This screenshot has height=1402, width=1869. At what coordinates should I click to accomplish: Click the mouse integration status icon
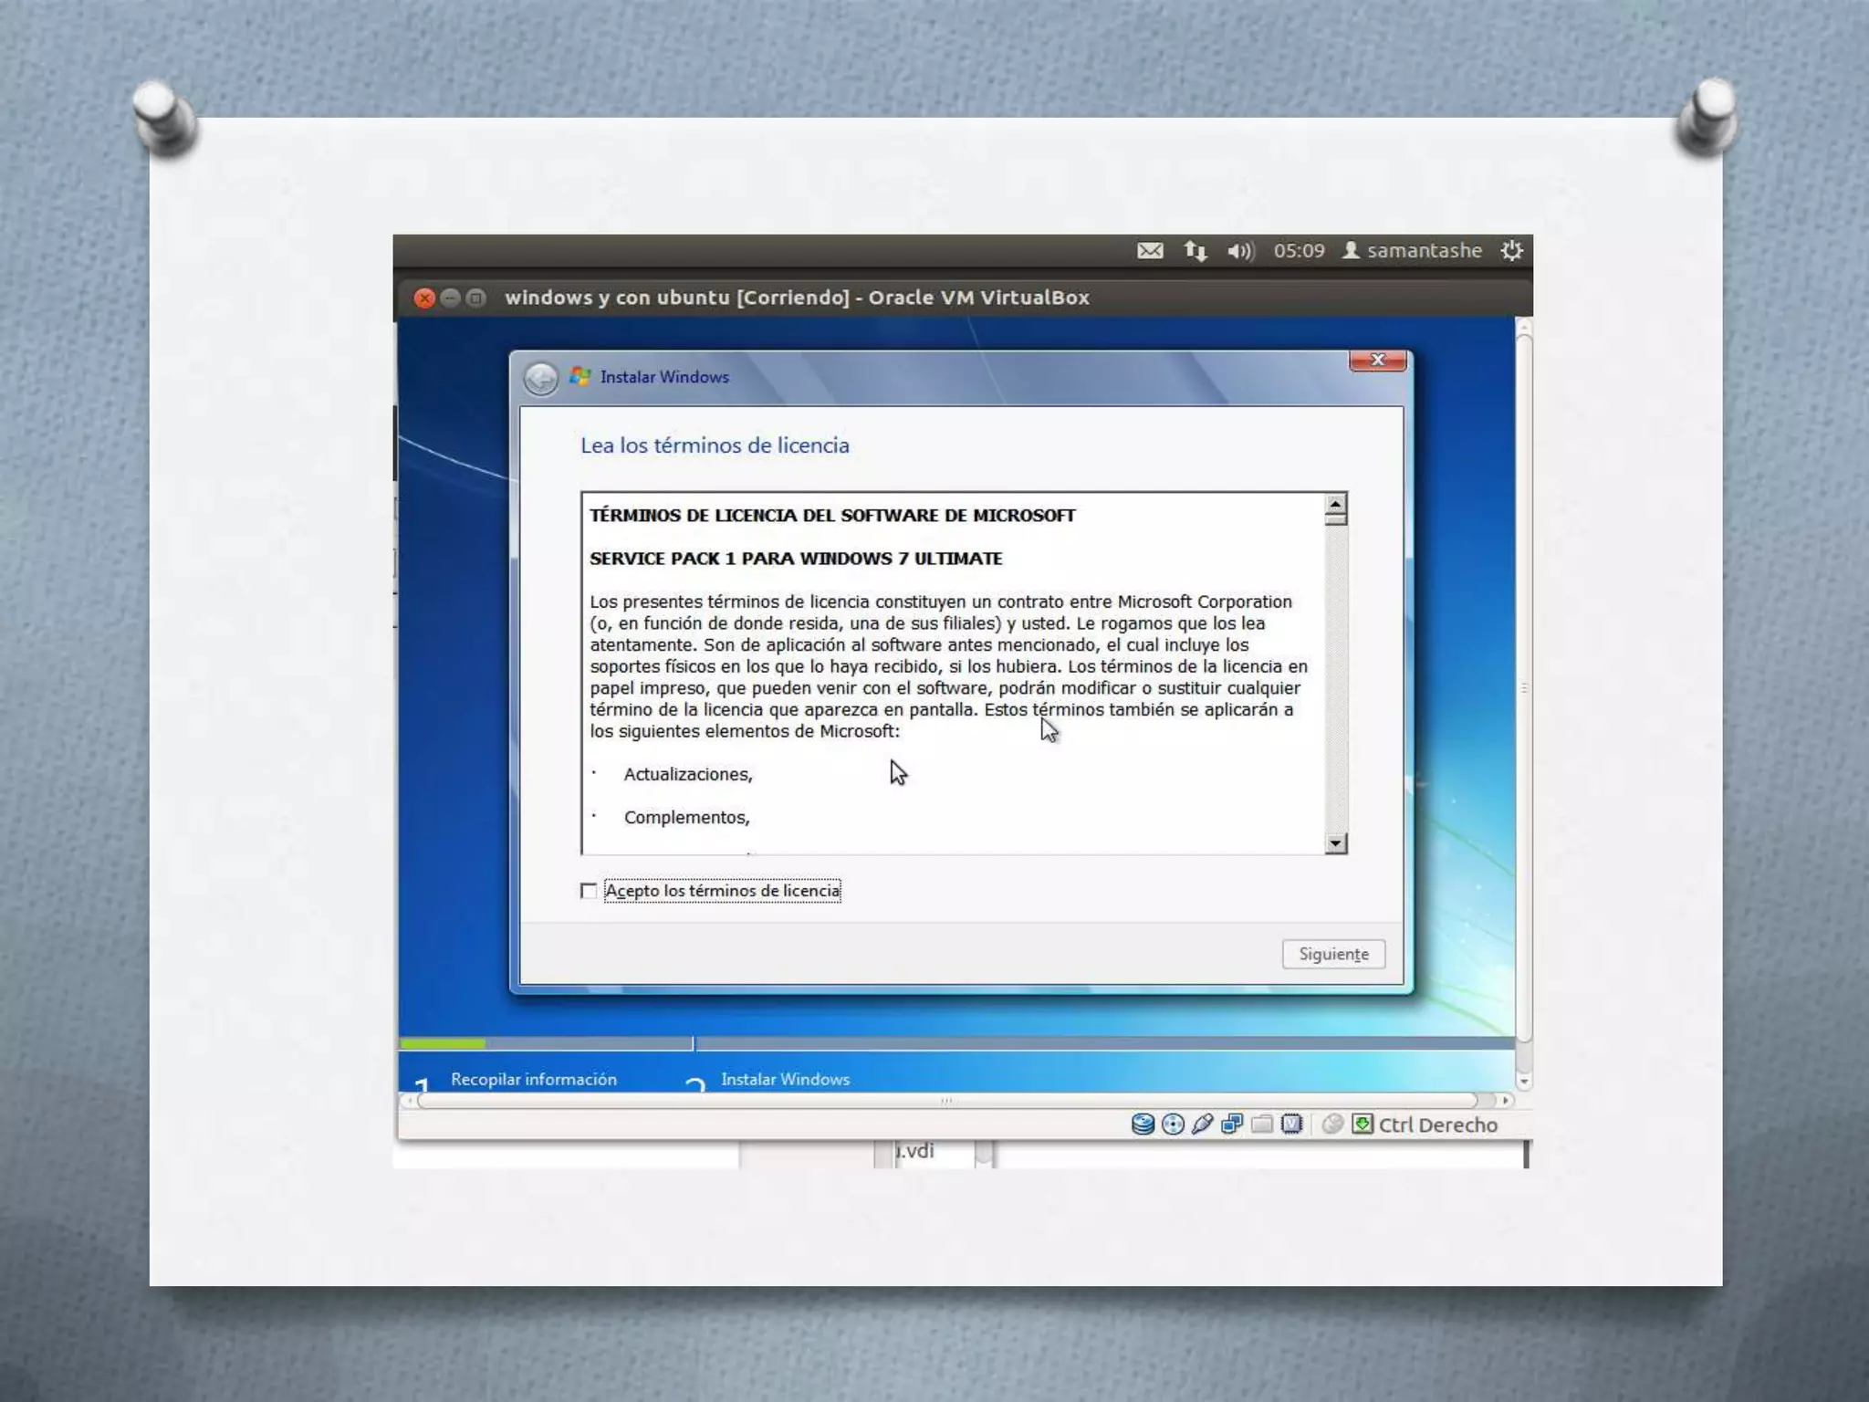tap(1332, 1125)
